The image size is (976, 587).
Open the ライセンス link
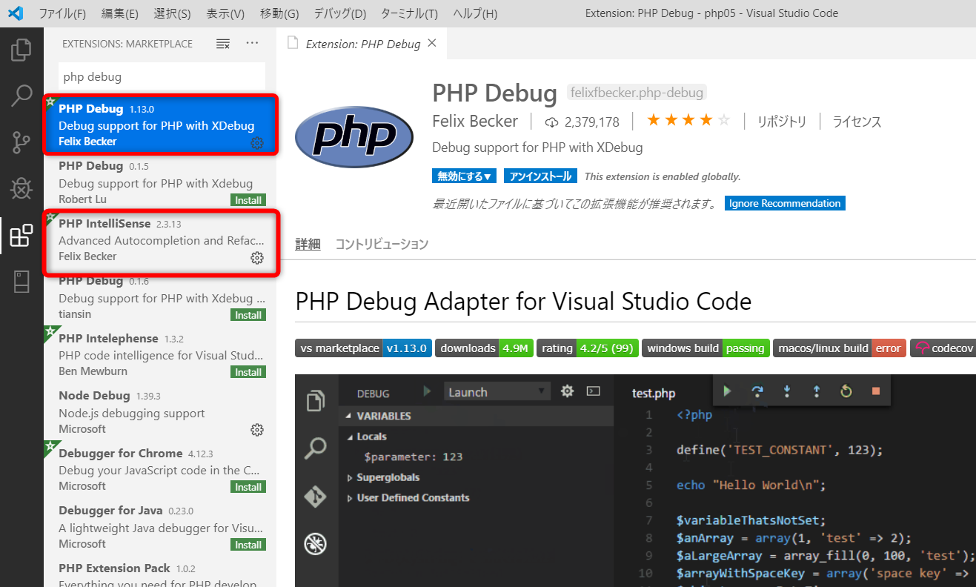coord(857,122)
